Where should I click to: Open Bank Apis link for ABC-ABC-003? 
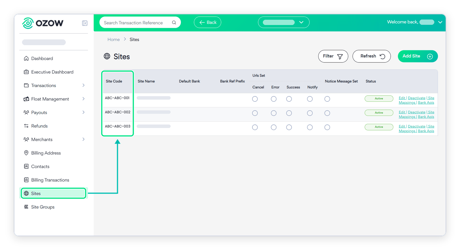426,131
